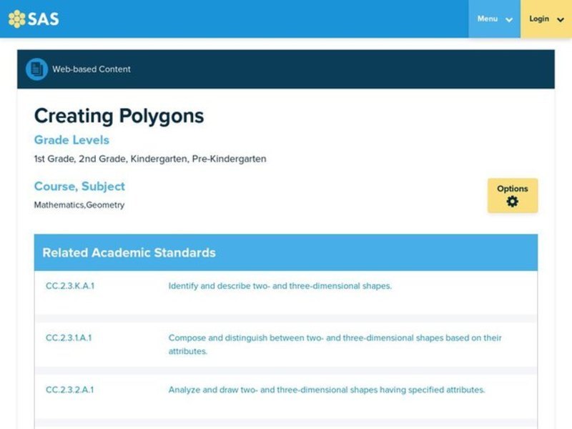Click the Related Academic Standards header bar
Viewport: 572px width, 429px height.
click(129, 252)
